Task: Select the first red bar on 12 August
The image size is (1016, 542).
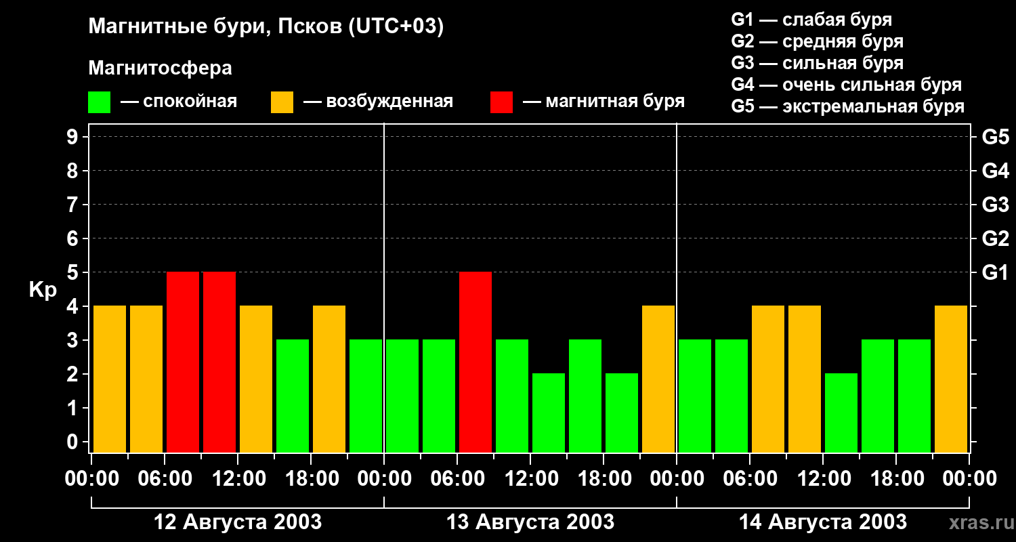Action: point(183,362)
